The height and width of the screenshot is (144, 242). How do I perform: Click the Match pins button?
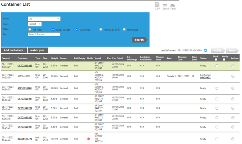pyautogui.click(x=38, y=50)
